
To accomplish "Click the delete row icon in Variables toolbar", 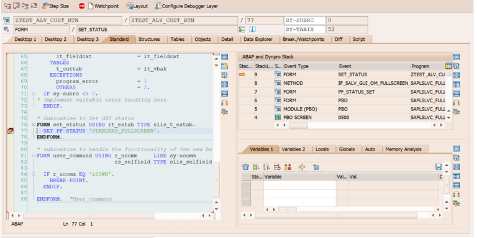I will 277,167.
